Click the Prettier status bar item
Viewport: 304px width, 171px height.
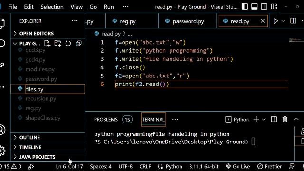[x=269, y=167]
